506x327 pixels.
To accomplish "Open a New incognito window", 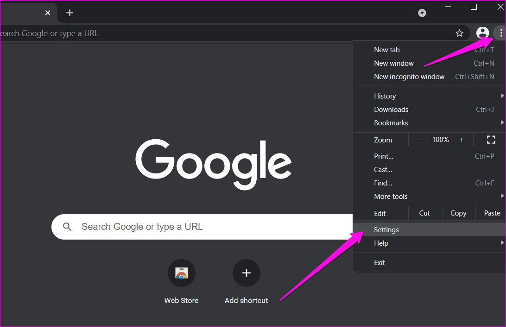I will coord(430,77).
